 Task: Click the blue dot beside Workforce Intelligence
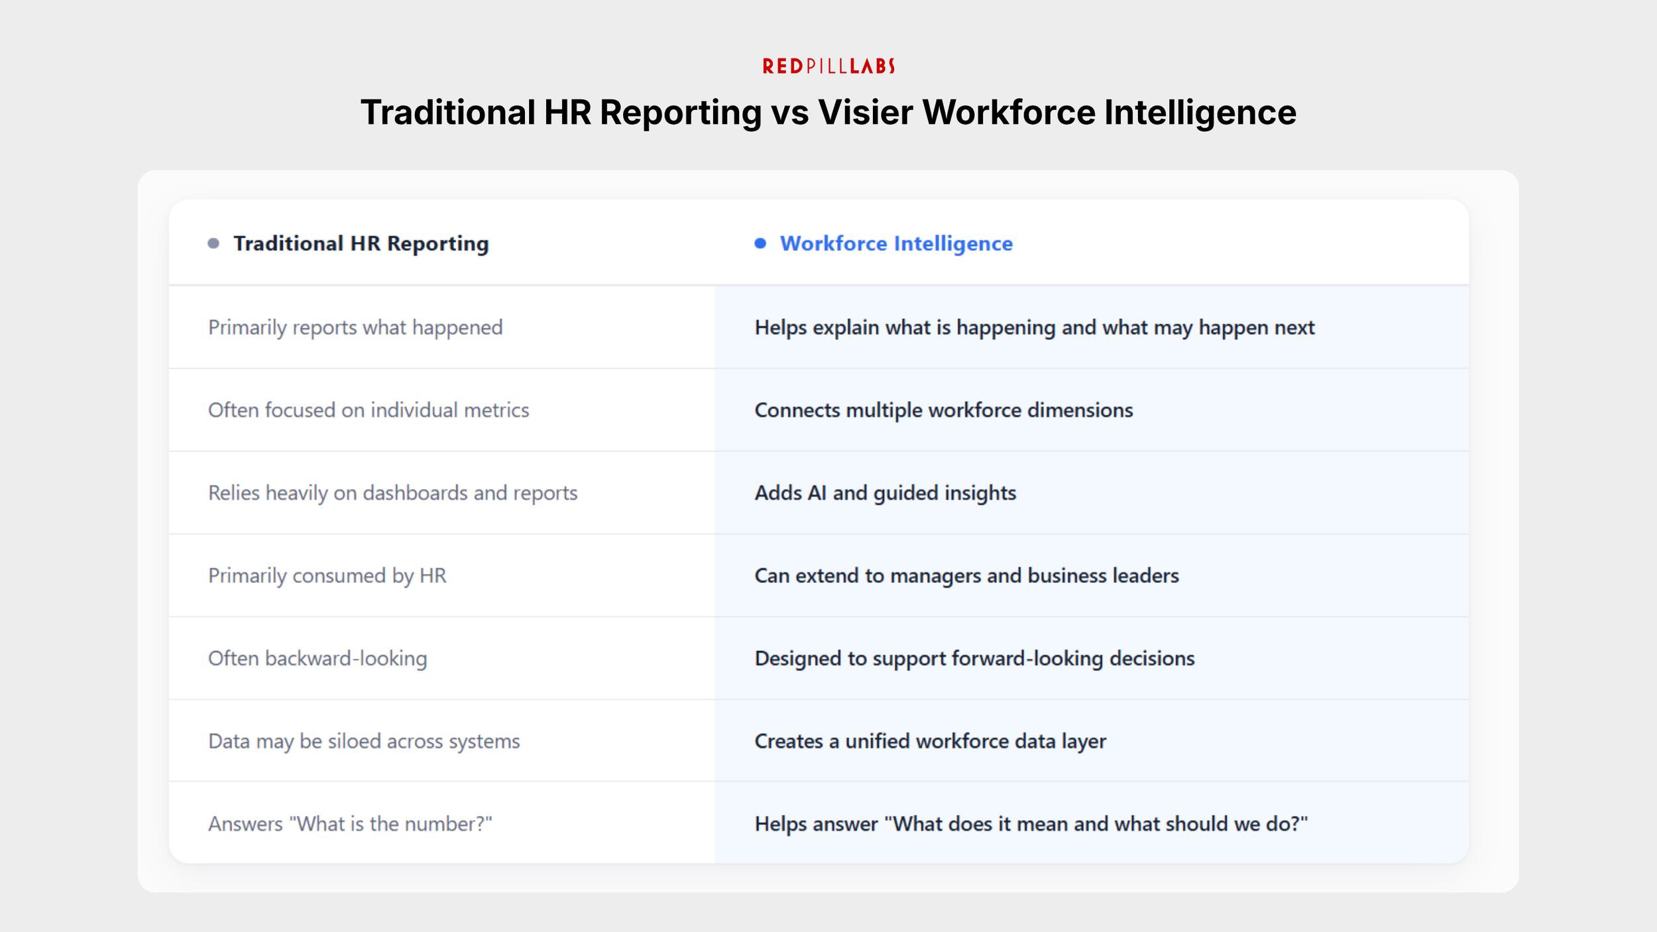tap(760, 243)
